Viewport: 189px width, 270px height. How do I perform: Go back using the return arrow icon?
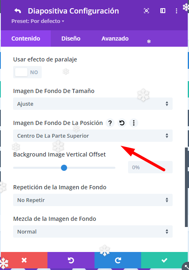coord(18,11)
